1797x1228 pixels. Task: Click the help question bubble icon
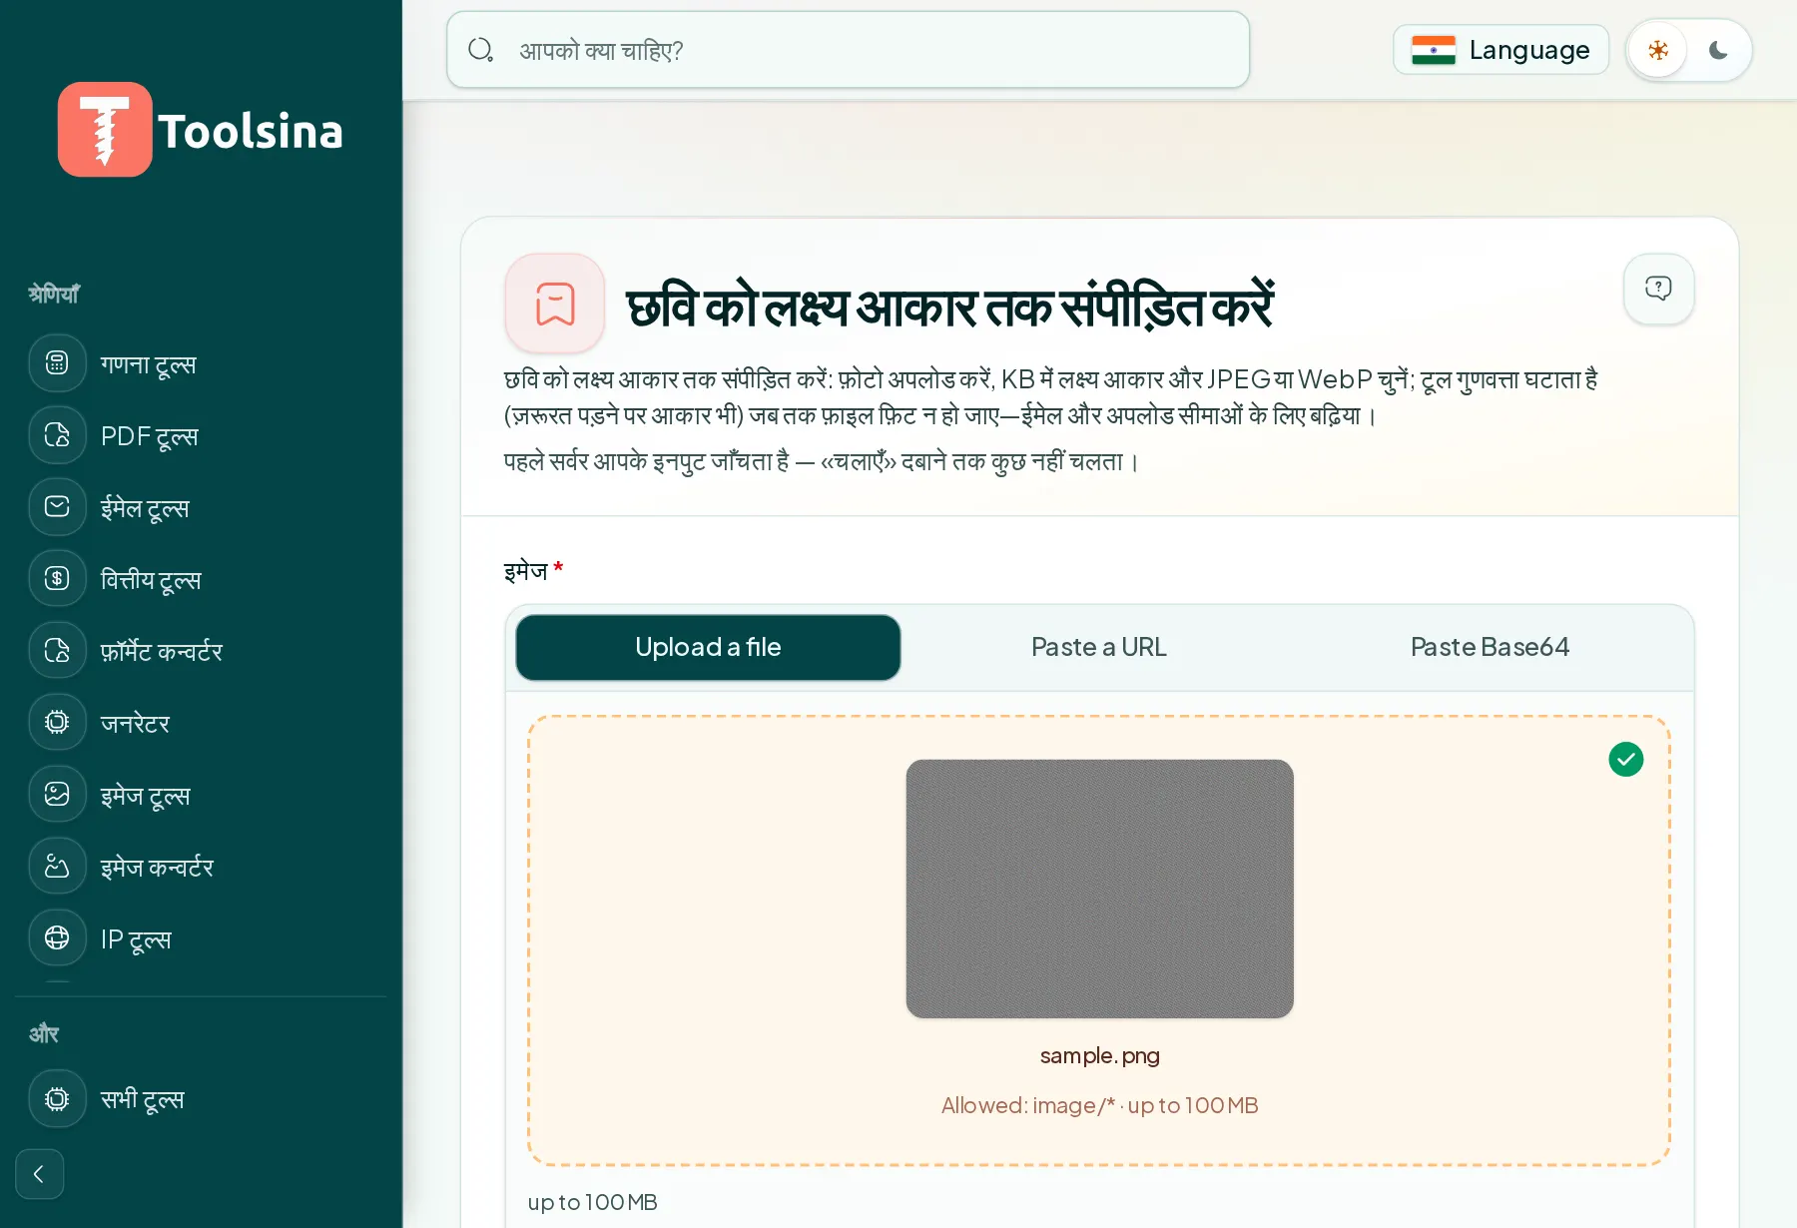pos(1658,289)
